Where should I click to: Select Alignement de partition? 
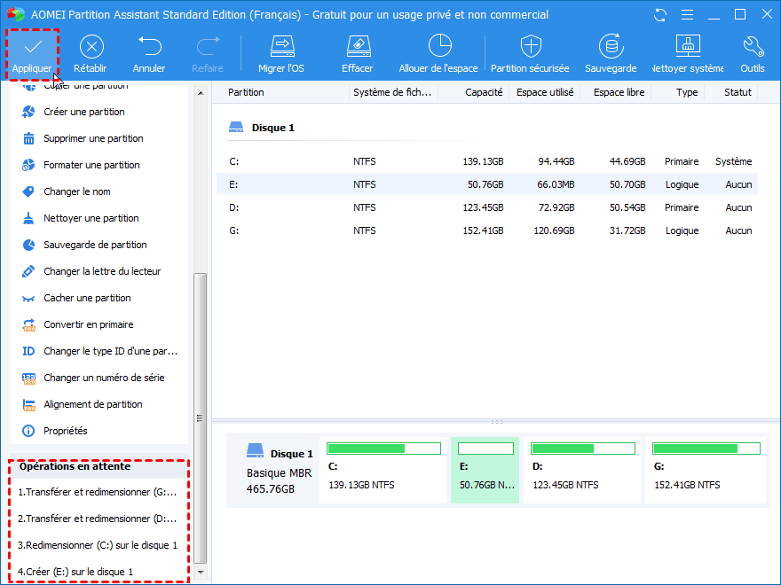pyautogui.click(x=93, y=404)
